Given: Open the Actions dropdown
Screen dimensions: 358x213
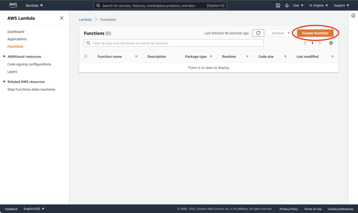Looking at the screenshot, I should pos(281,33).
